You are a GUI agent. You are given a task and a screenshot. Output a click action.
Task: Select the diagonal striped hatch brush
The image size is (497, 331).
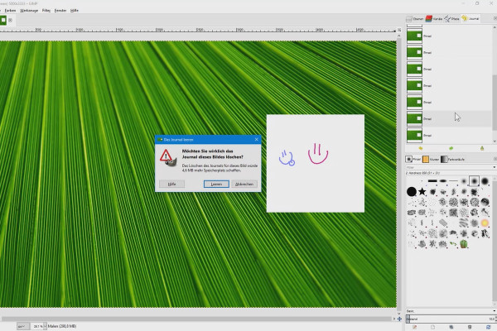pos(443,223)
